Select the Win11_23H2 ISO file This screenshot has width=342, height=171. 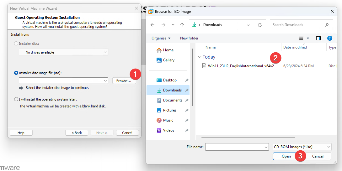pos(241,66)
